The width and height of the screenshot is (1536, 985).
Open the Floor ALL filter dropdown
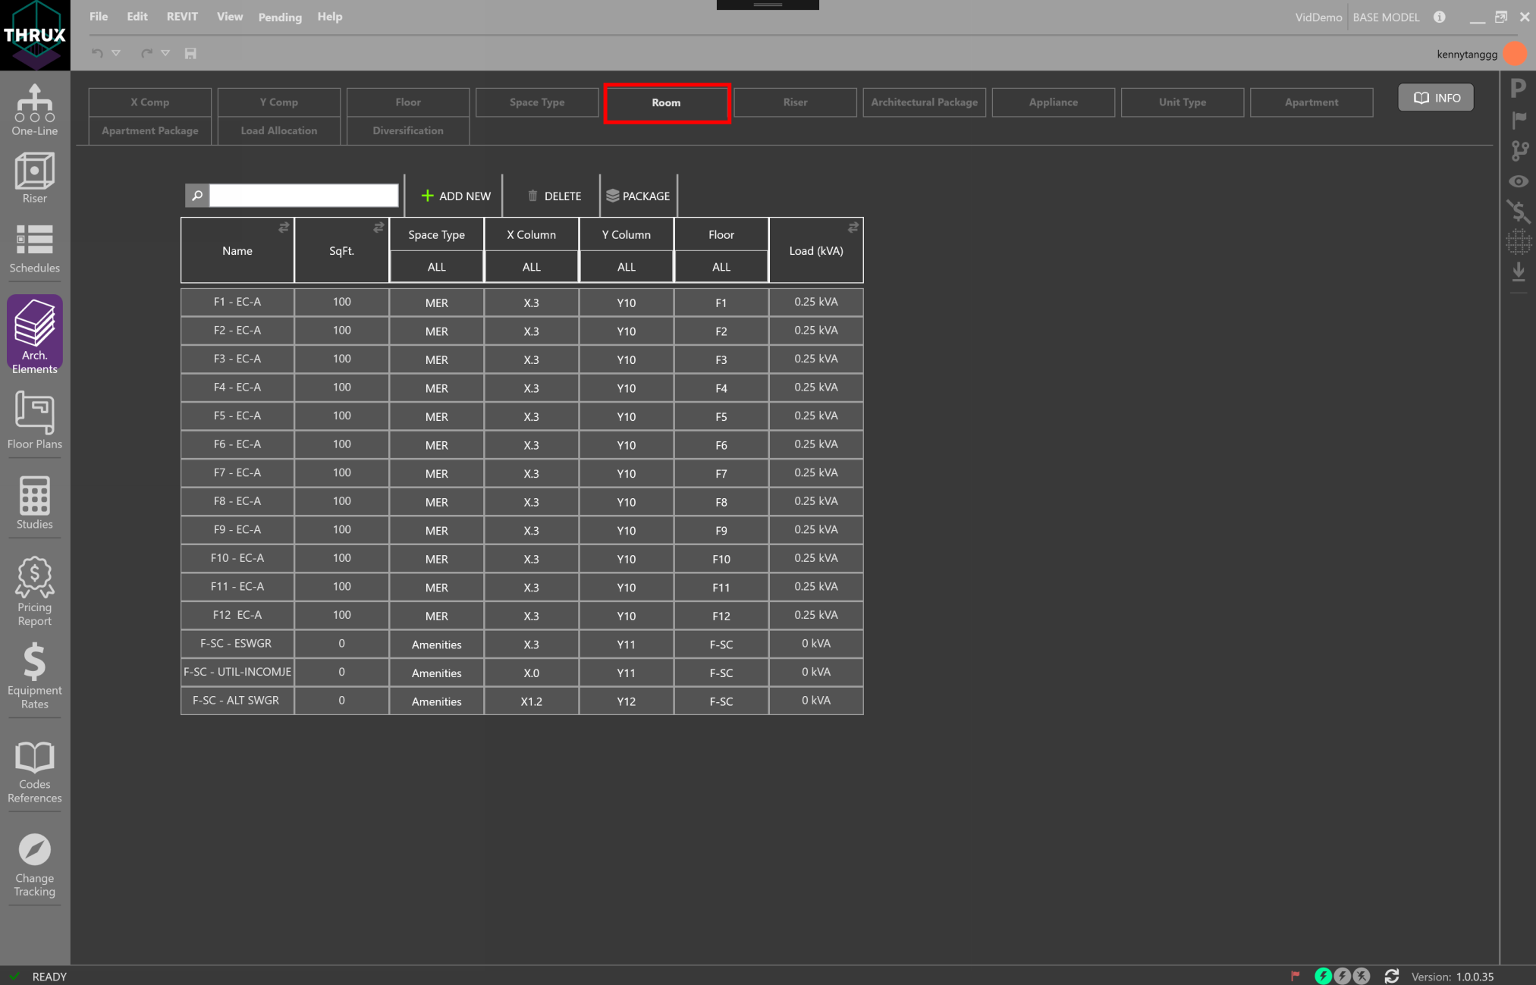click(x=721, y=267)
